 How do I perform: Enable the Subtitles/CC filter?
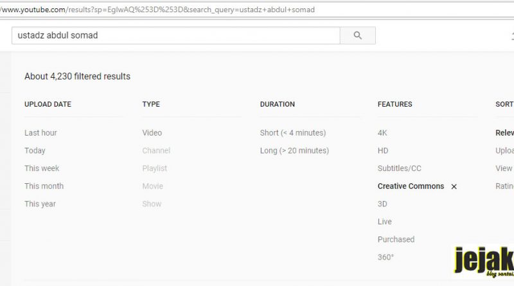click(399, 168)
